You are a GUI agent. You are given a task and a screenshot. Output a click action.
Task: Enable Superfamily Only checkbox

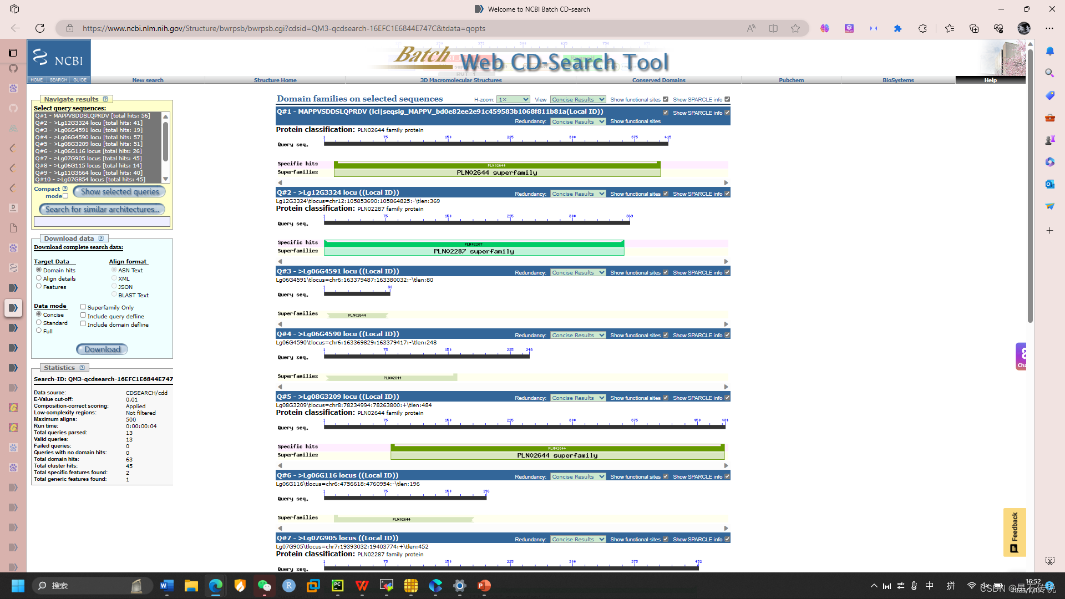[83, 307]
